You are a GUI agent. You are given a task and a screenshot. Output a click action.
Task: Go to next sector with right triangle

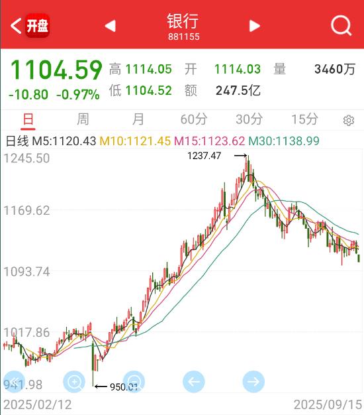point(255,26)
